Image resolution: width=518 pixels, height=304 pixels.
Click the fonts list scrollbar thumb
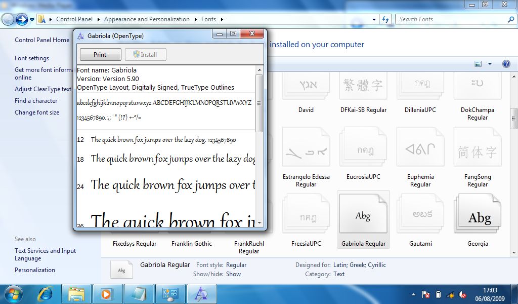[513, 119]
